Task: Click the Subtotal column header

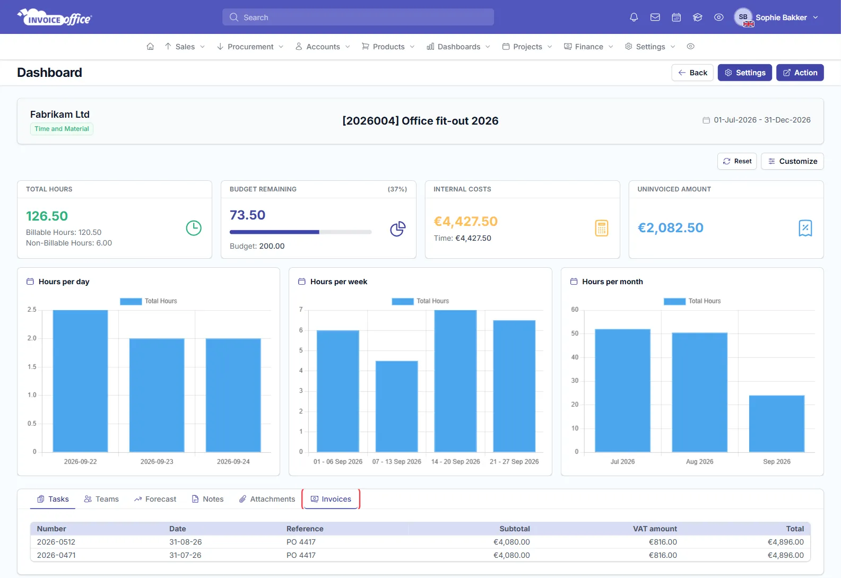Action: [x=515, y=529]
